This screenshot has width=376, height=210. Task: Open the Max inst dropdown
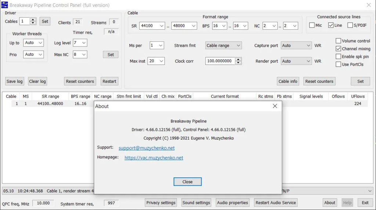point(156,61)
